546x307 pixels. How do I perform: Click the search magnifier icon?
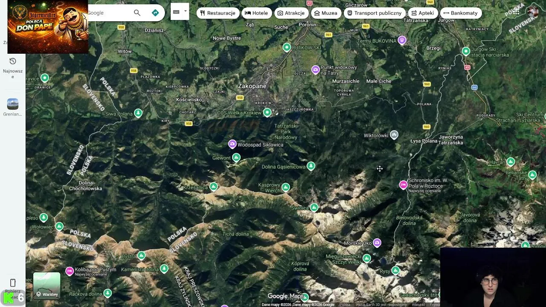(x=137, y=13)
